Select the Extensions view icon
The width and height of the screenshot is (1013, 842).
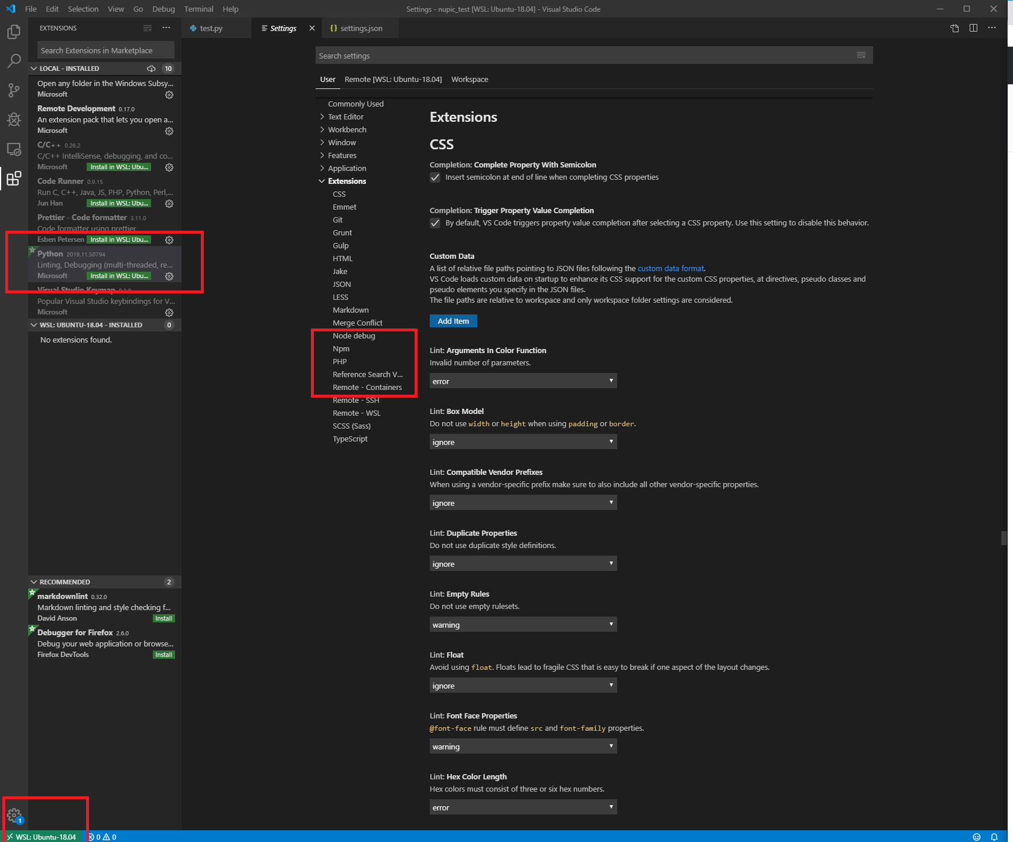[14, 178]
